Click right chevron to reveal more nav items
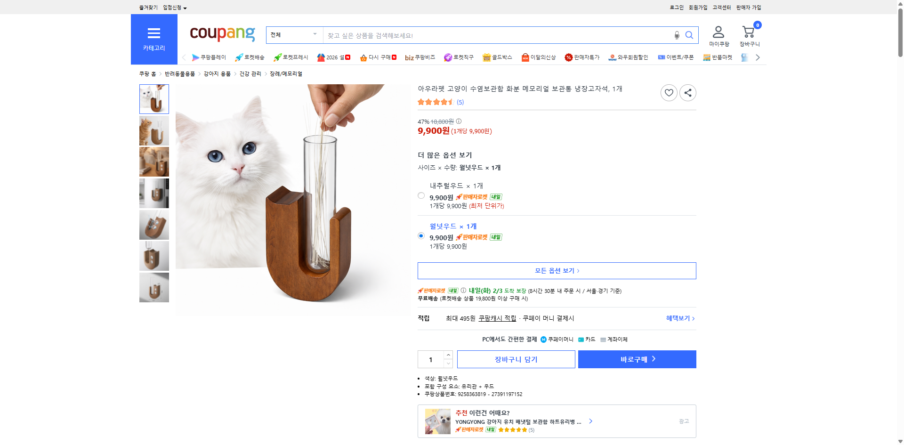 pos(757,57)
